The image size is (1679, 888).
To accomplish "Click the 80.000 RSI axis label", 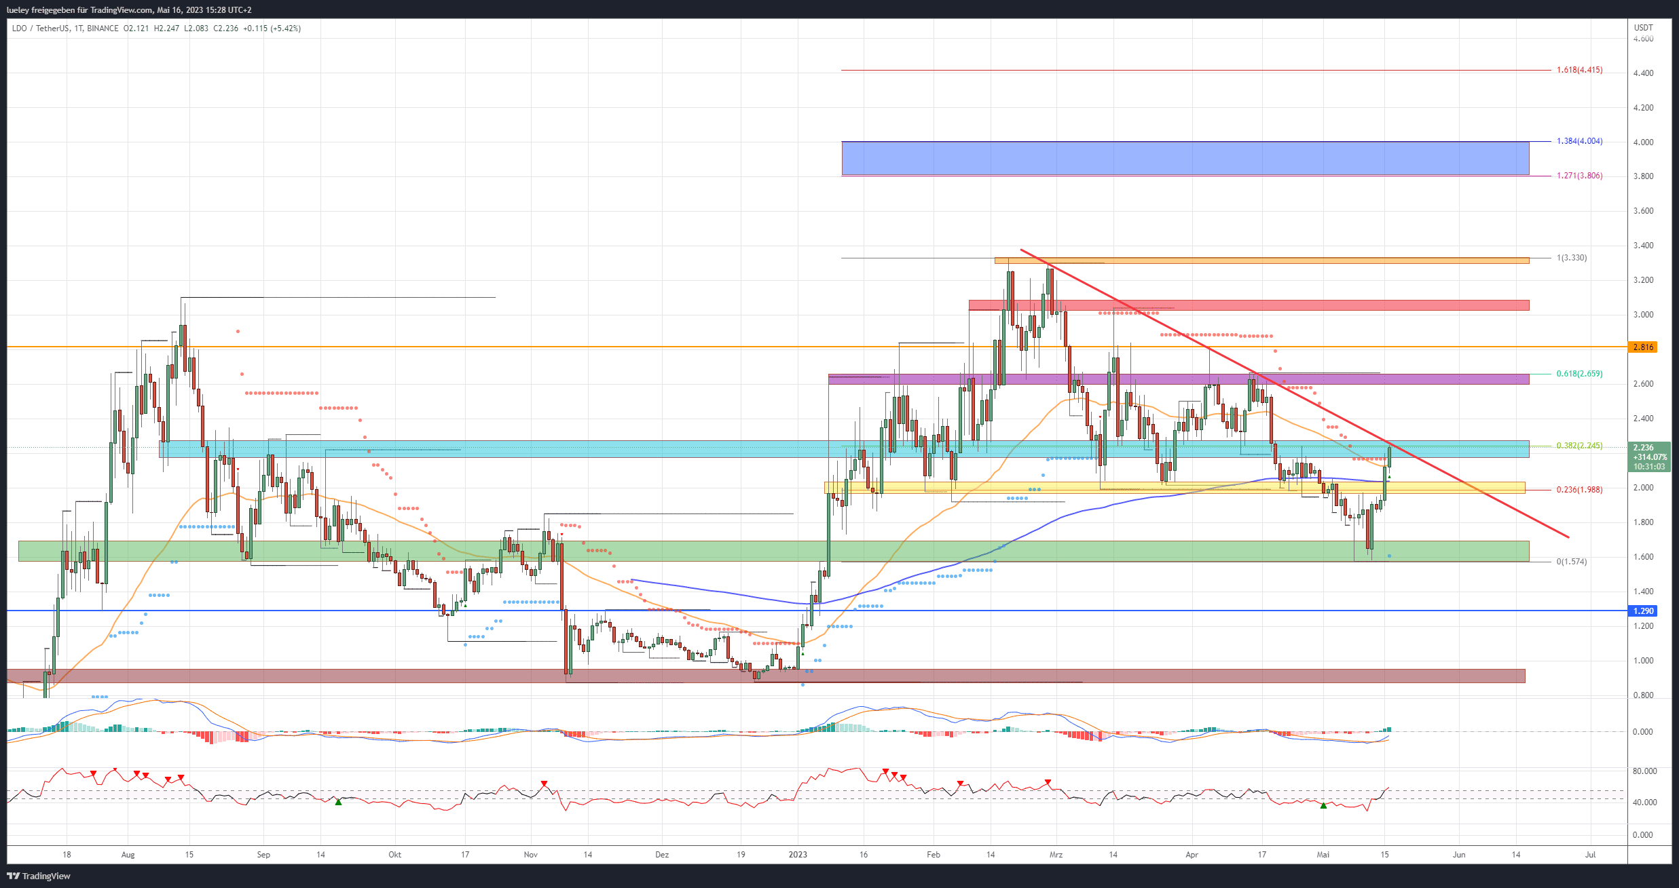I will (1644, 771).
